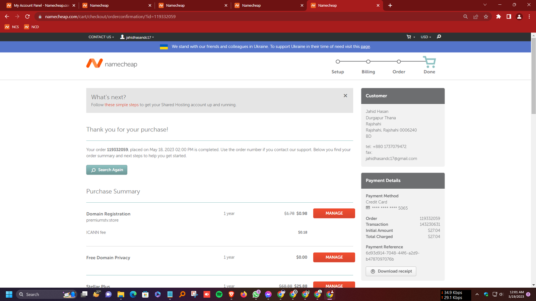Select the Billing step
The image size is (536, 301).
click(x=368, y=66)
